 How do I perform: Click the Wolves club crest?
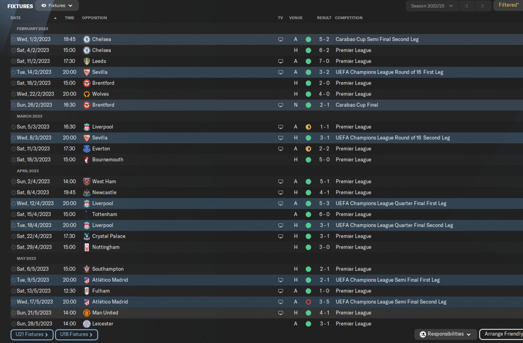point(87,94)
